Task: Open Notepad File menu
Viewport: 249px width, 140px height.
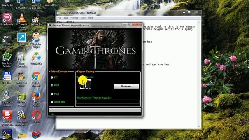Action: pos(60,18)
